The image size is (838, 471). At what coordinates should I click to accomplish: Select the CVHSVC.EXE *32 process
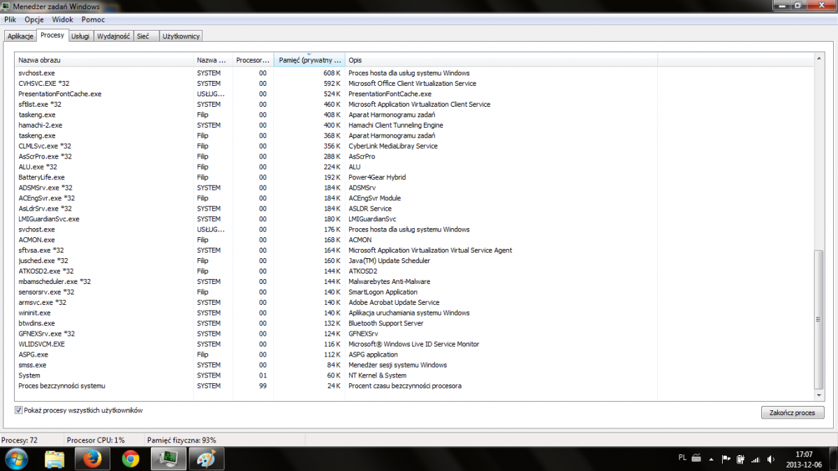pyautogui.click(x=415, y=84)
